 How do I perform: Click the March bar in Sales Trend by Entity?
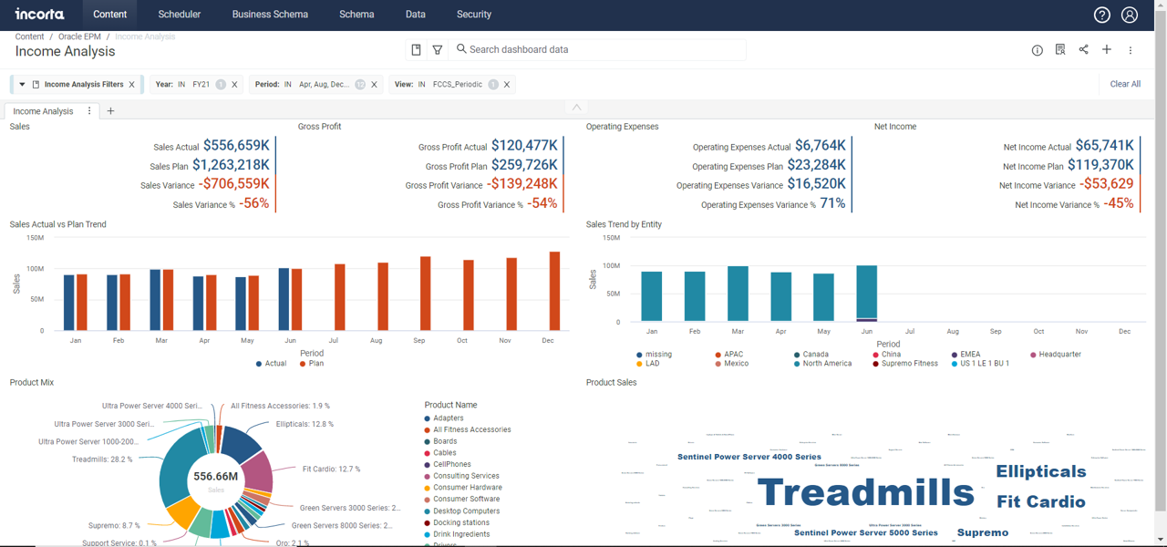pos(738,294)
